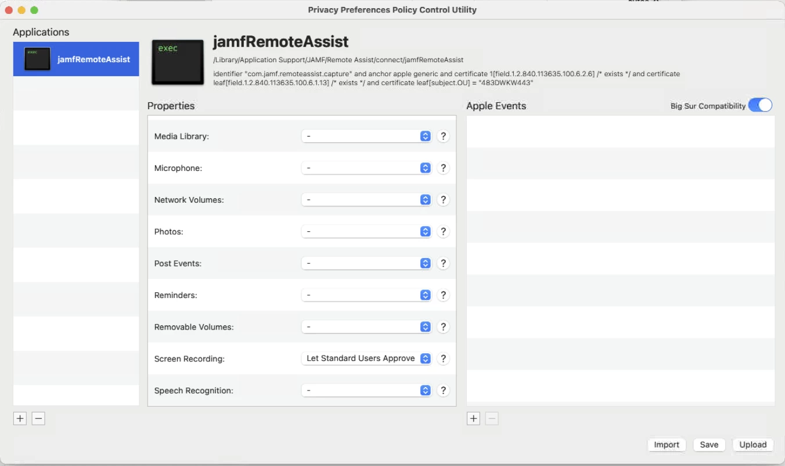Viewport: 785px width, 466px height.
Task: Open the Post Events dropdown
Action: pyautogui.click(x=366, y=263)
